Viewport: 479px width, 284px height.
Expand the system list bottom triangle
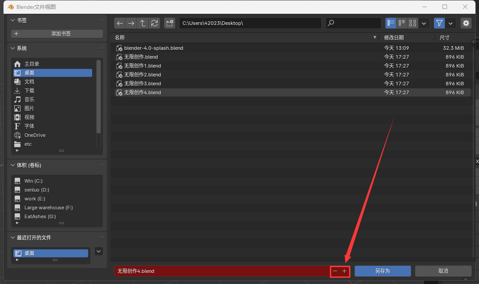17,150
